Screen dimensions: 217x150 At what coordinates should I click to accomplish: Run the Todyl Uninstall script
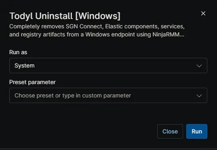(197, 131)
